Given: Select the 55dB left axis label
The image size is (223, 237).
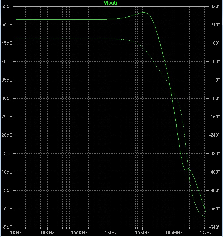Looking at the screenshot, I should coord(7,6).
